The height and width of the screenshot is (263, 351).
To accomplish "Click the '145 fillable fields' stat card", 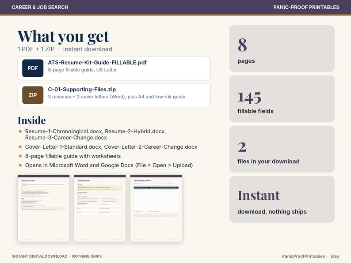I will [x=282, y=99].
